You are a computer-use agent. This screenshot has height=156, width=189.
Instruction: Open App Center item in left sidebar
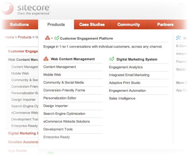(17, 151)
